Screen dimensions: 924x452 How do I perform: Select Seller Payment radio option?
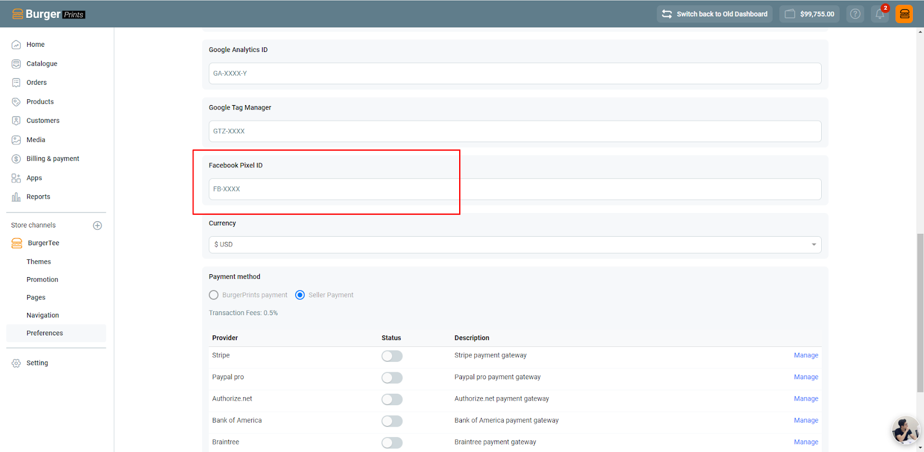(x=300, y=295)
